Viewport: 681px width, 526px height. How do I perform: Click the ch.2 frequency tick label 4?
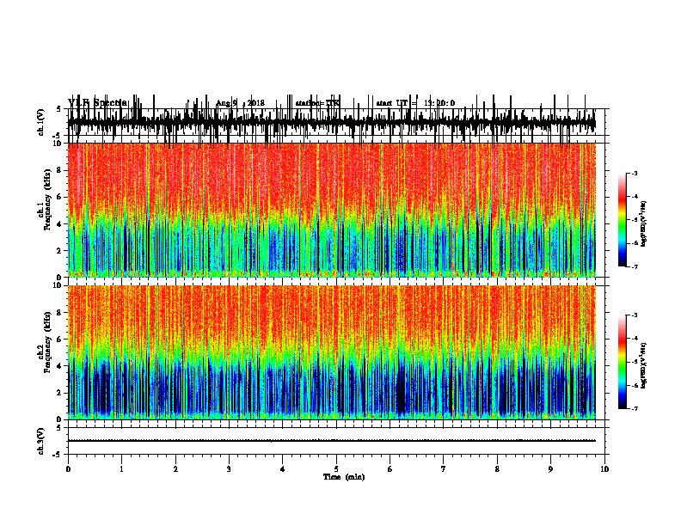tap(60, 366)
